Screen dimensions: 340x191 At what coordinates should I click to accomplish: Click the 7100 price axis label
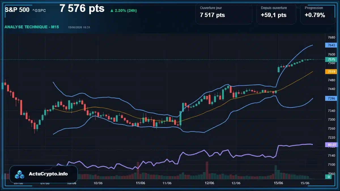point(331,164)
